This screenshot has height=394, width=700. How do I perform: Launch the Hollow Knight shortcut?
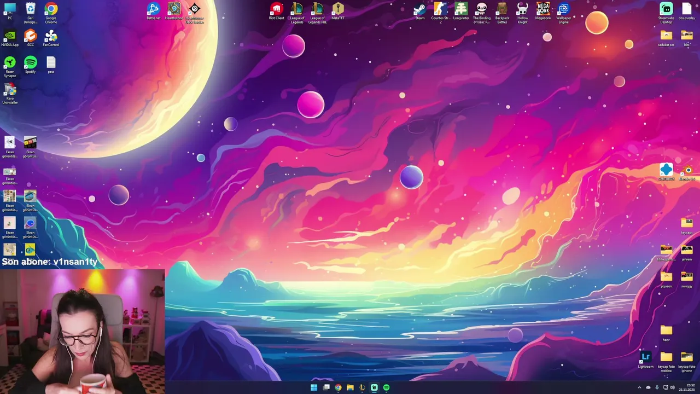(522, 13)
